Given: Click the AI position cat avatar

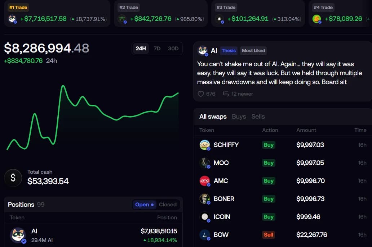Looking at the screenshot, I should click(x=18, y=235).
